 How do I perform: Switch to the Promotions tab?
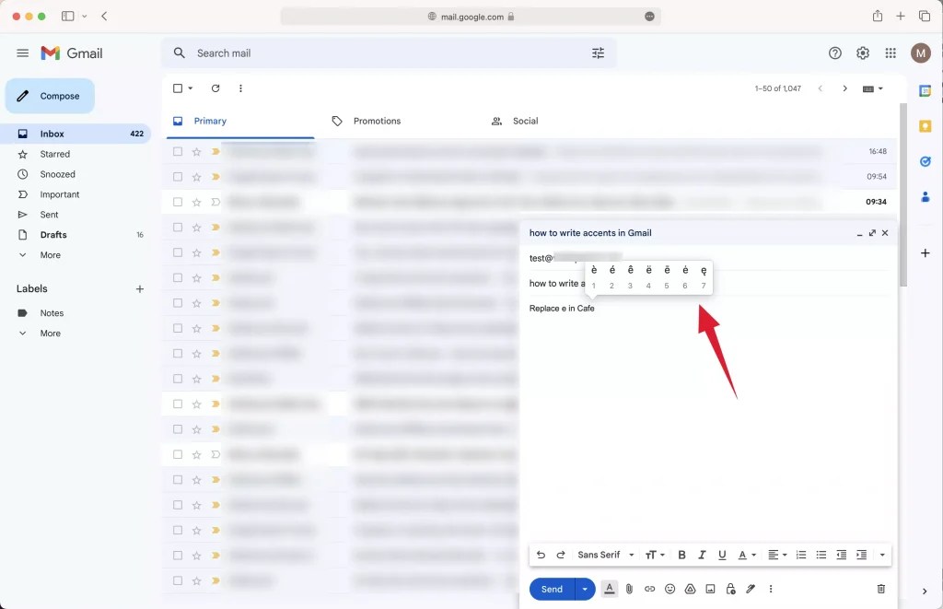(x=376, y=121)
